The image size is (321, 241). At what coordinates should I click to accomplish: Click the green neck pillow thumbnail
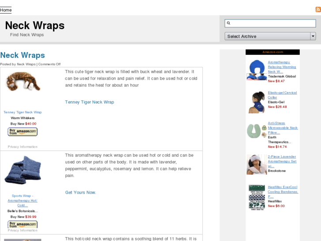click(x=257, y=131)
